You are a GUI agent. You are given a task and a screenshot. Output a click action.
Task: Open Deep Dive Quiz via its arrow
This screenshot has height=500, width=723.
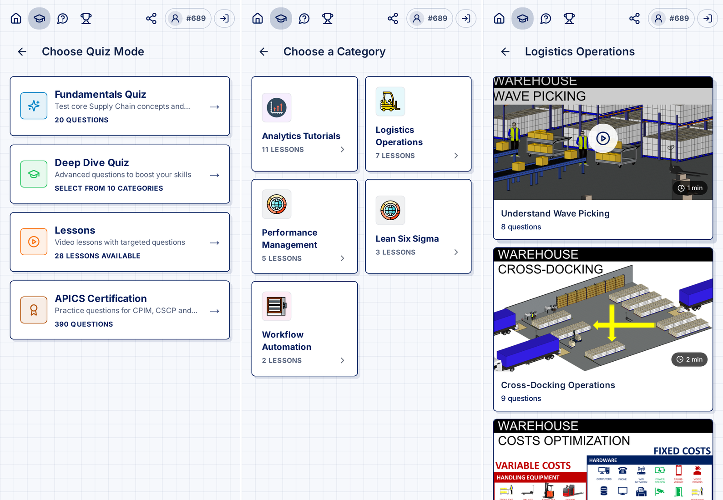tap(215, 175)
